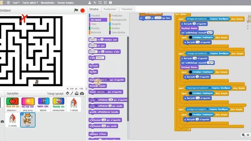
Task: Select the olmacha sprite thumbnail
Action: tap(13, 104)
